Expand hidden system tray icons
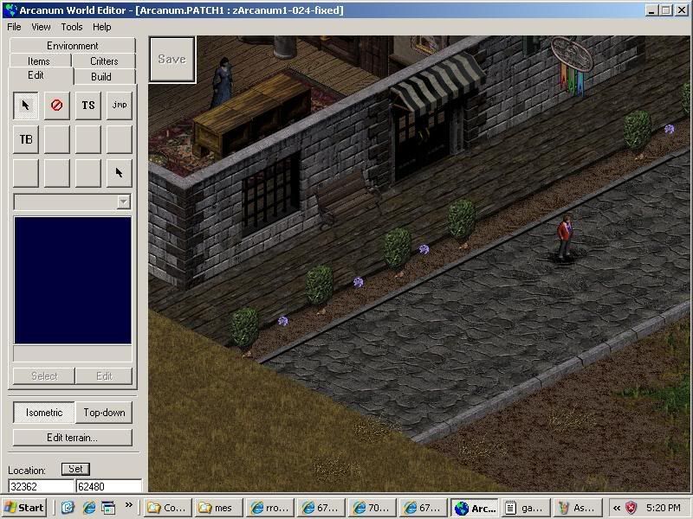Image resolution: width=693 pixels, height=519 pixels. [617, 508]
